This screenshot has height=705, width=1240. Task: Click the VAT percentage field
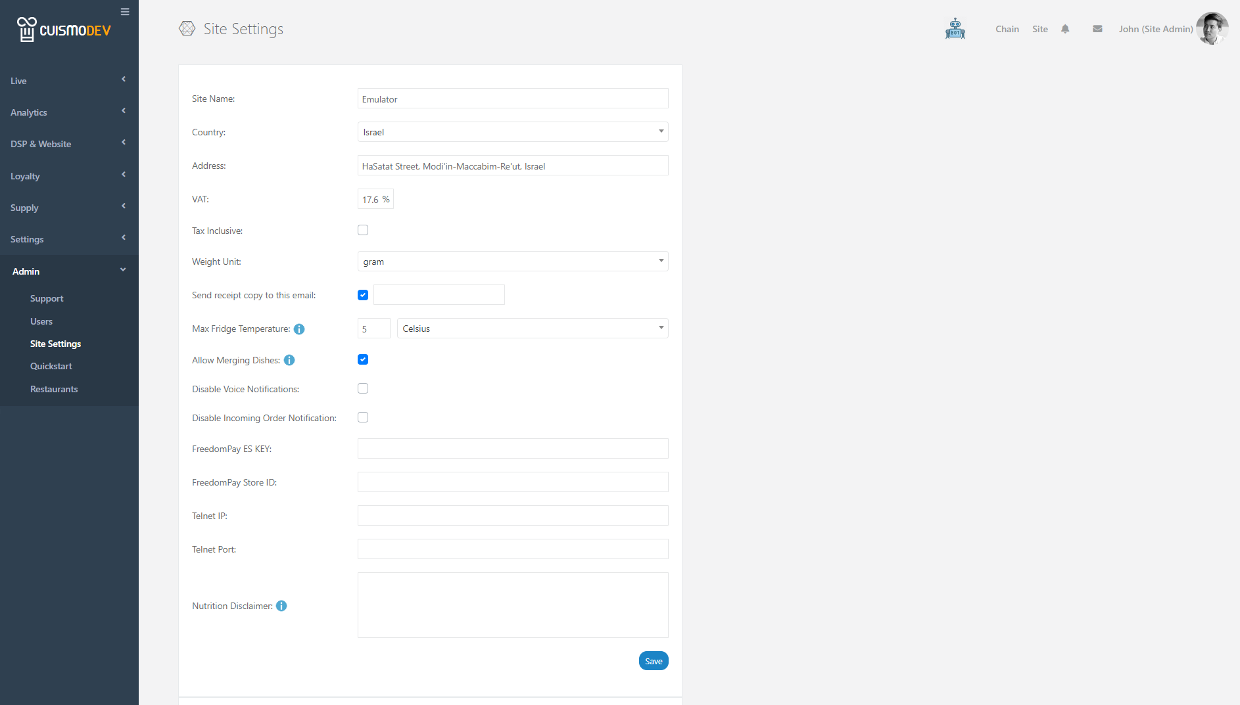tap(375, 199)
